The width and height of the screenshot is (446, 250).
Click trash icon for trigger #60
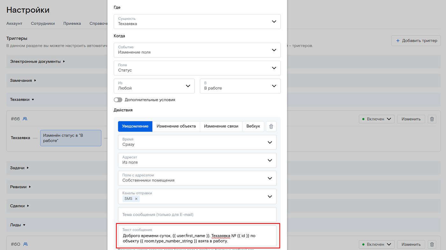coord(432,245)
